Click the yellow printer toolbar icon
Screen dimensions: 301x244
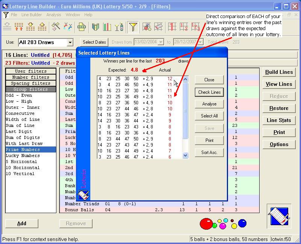coord(82,27)
